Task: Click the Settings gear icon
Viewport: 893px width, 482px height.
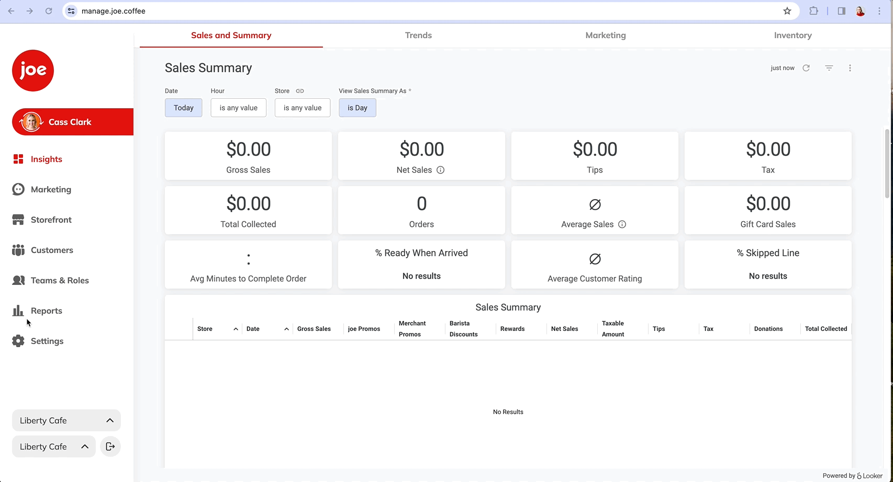Action: point(18,341)
